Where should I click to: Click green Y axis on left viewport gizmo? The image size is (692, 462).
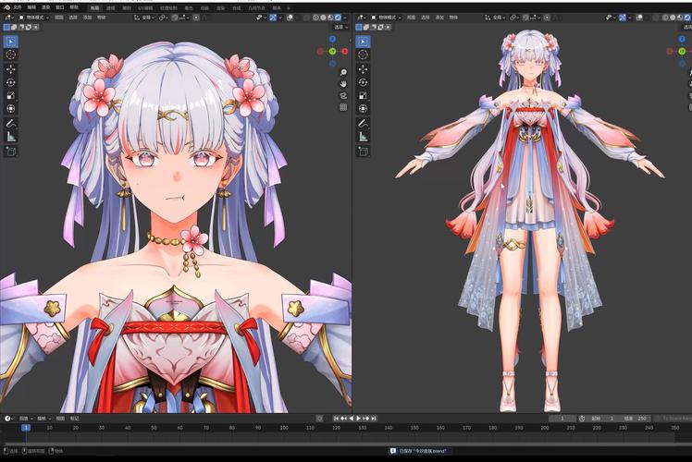pyautogui.click(x=332, y=52)
